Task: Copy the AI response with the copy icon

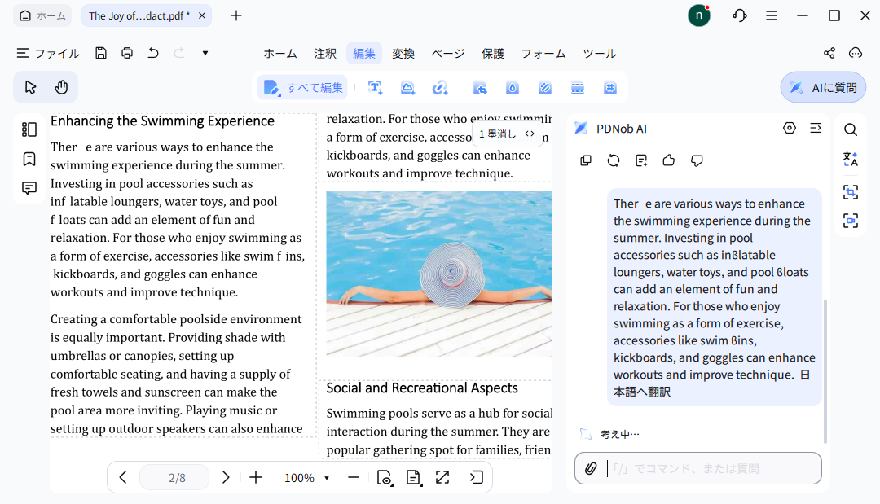Action: pyautogui.click(x=586, y=160)
